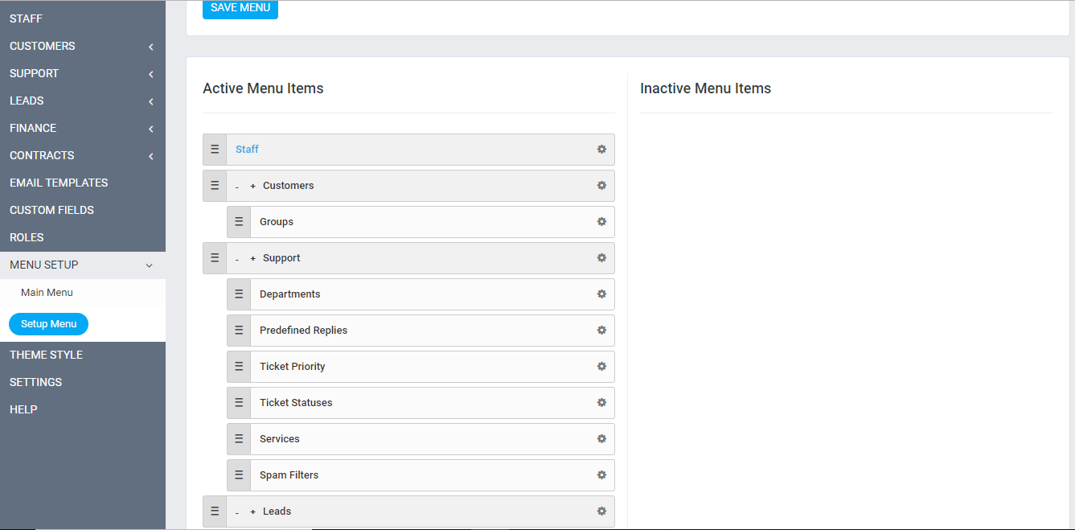Click the Ticket Priority item label
The image size is (1075, 530).
click(x=293, y=367)
